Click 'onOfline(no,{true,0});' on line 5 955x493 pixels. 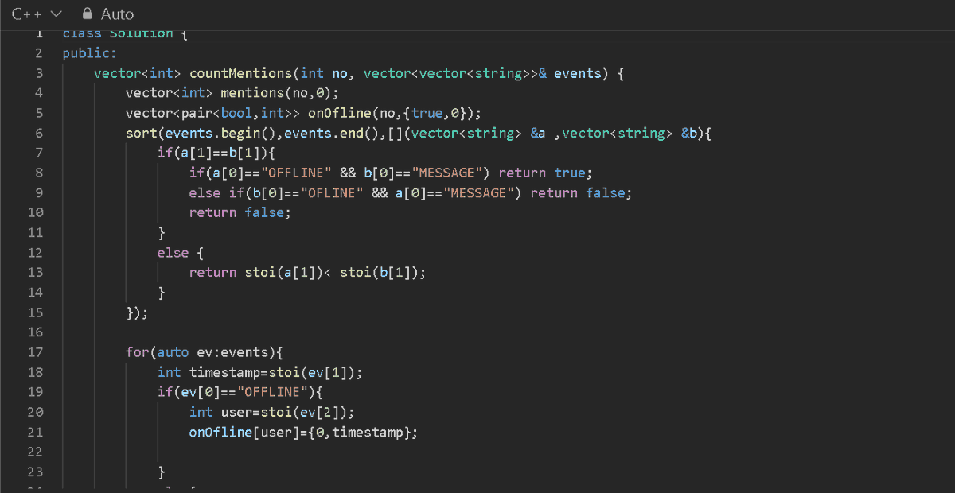395,113
